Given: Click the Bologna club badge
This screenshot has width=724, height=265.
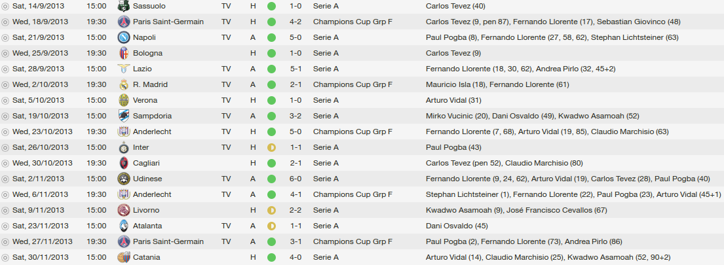Looking at the screenshot, I should click(x=123, y=53).
